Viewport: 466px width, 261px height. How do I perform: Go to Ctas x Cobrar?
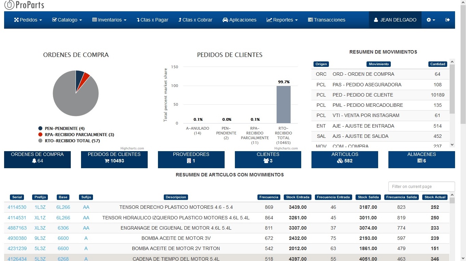pyautogui.click(x=195, y=20)
